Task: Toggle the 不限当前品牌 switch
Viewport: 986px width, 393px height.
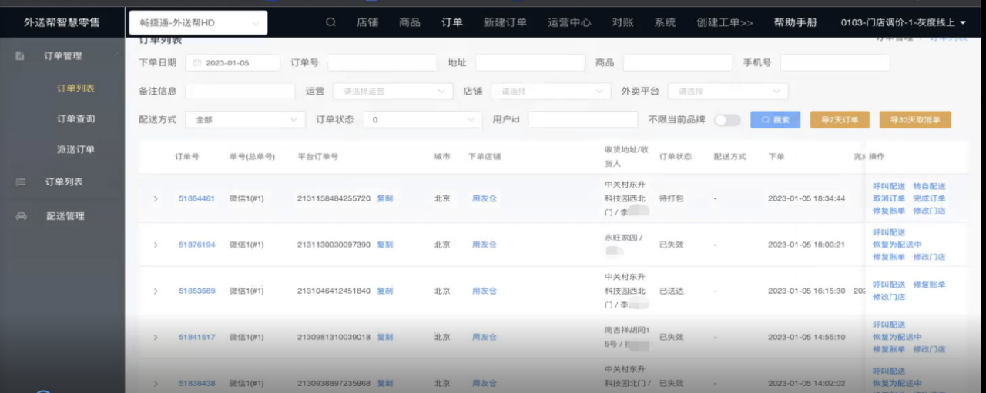Action: coord(727,120)
